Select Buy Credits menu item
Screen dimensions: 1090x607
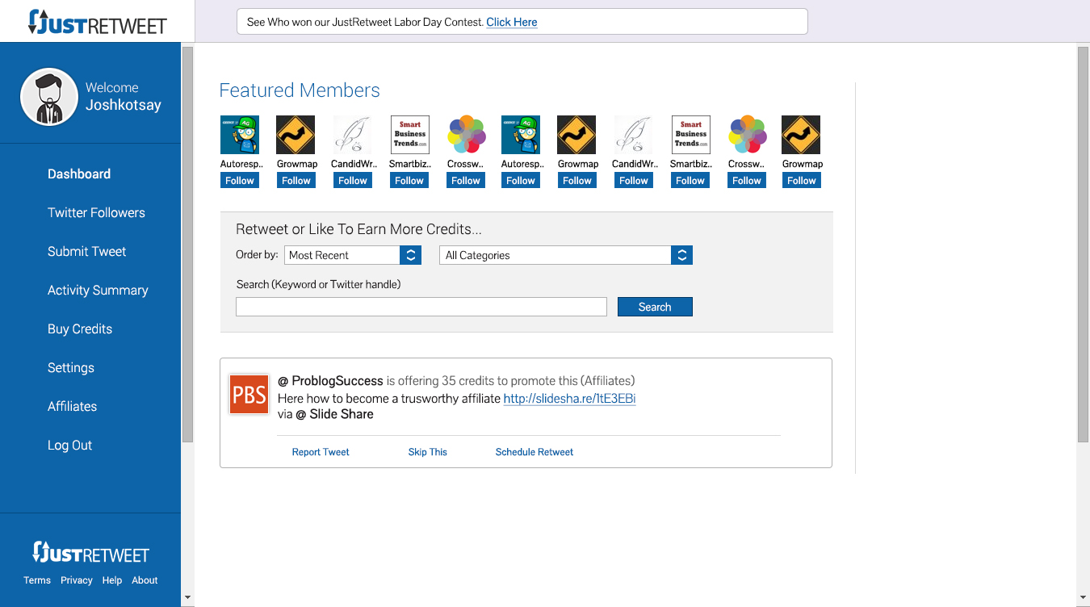point(80,329)
